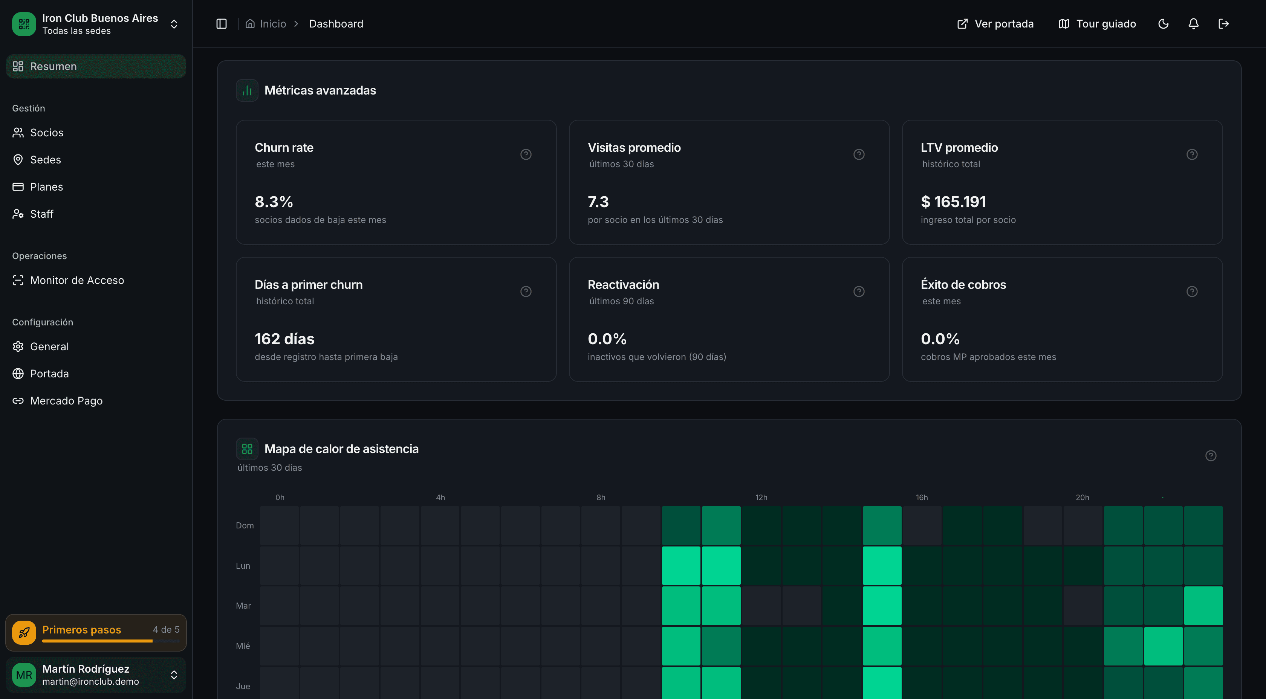Click Visitas promedio help icon
Image resolution: width=1266 pixels, height=699 pixels.
point(859,154)
